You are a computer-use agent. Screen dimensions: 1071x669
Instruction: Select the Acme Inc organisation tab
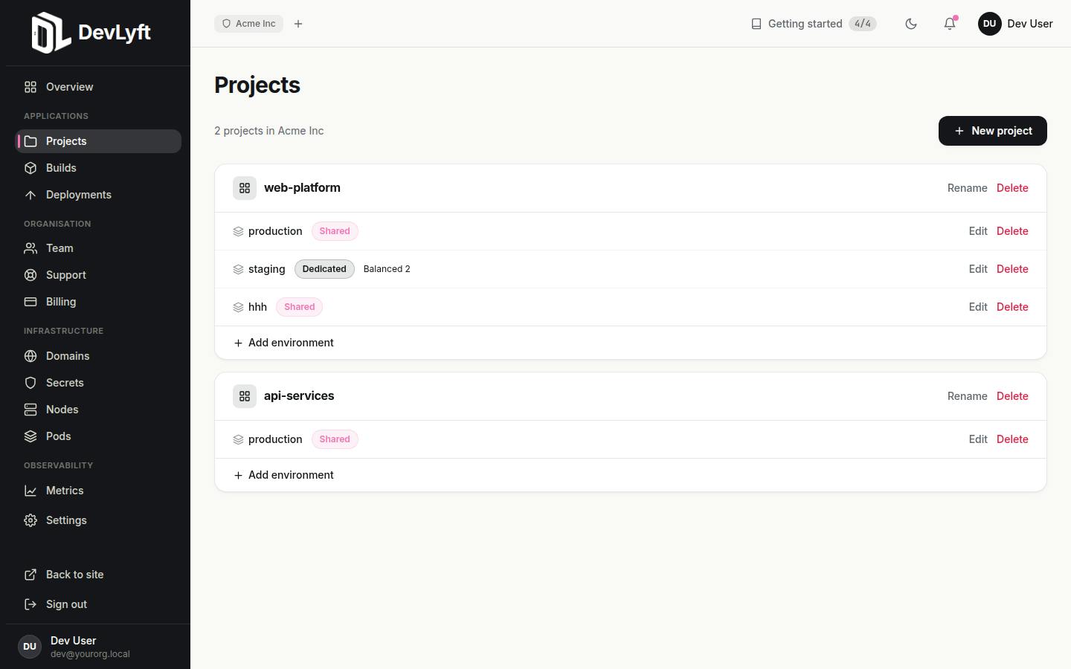248,24
